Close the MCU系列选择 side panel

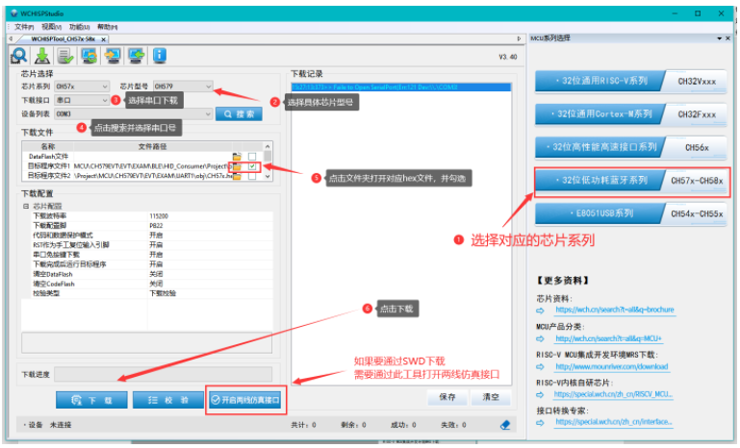point(727,38)
